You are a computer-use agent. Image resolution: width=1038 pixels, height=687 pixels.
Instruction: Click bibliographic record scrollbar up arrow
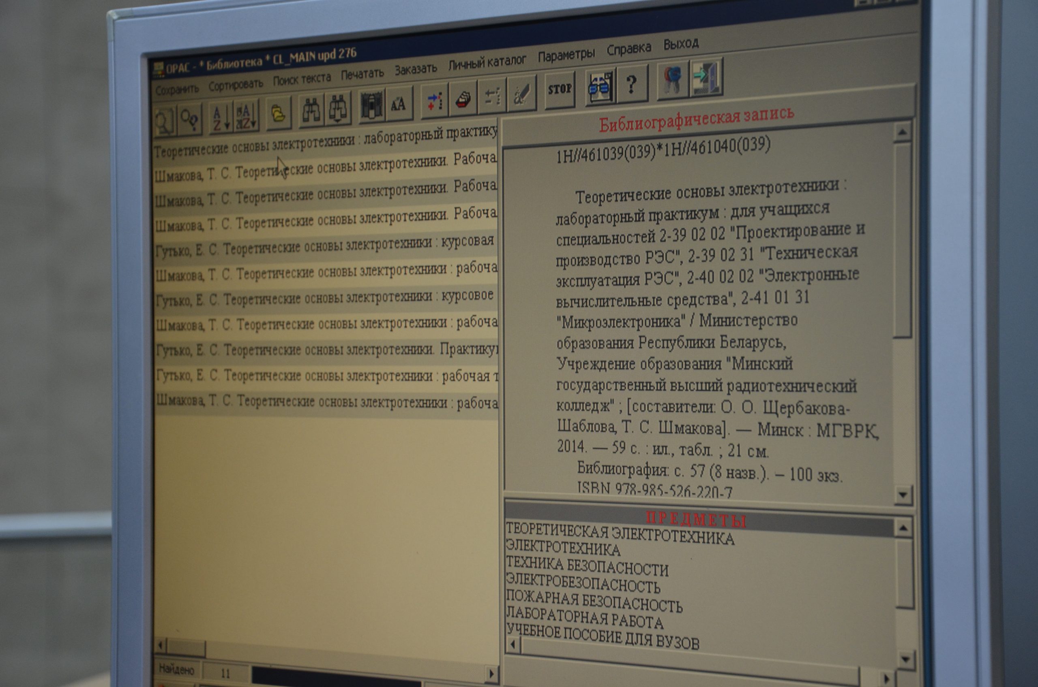click(x=902, y=132)
